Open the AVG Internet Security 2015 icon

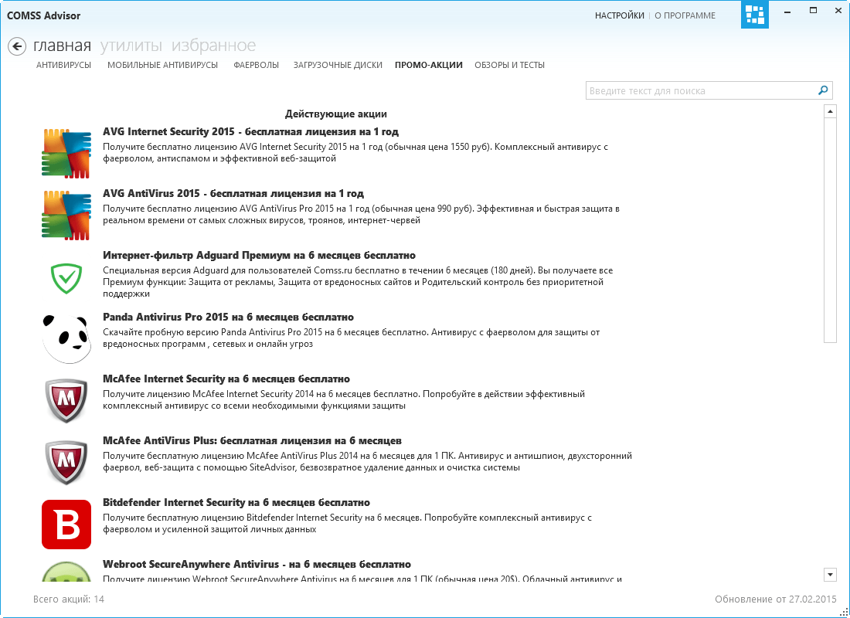[66, 154]
